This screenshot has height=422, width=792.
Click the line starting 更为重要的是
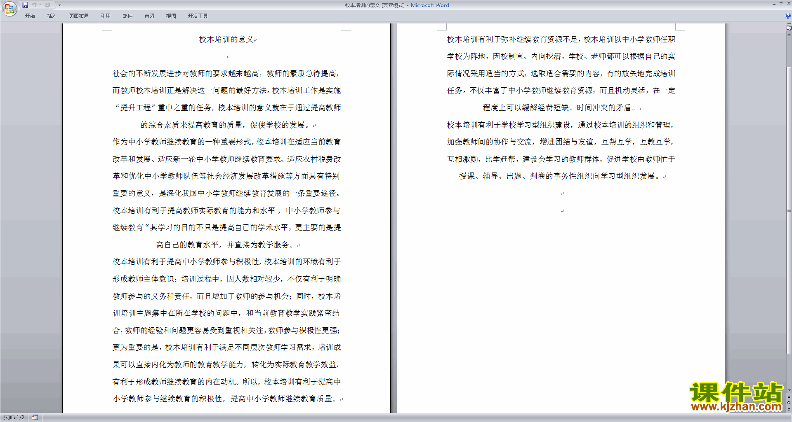[226, 347]
